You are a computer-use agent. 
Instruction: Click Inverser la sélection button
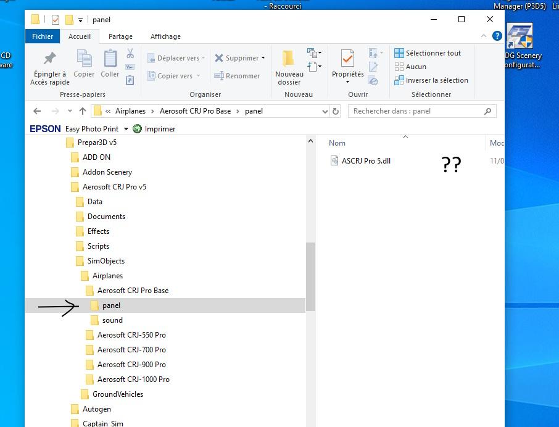(431, 80)
